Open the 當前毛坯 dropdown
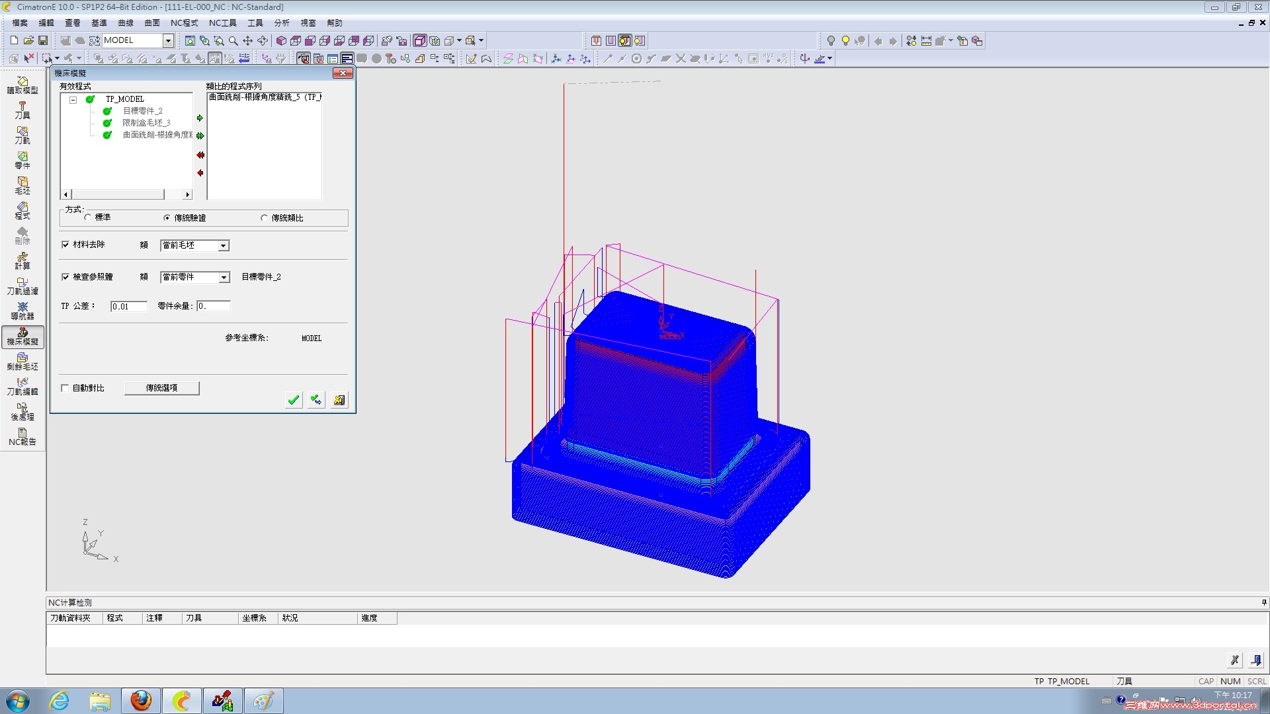This screenshot has width=1270, height=714. click(224, 245)
